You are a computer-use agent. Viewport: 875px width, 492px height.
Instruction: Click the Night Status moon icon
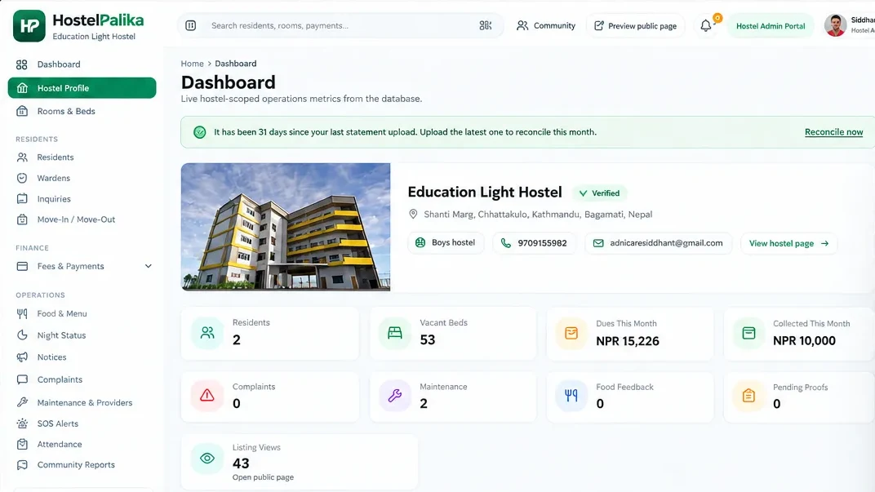click(x=22, y=335)
